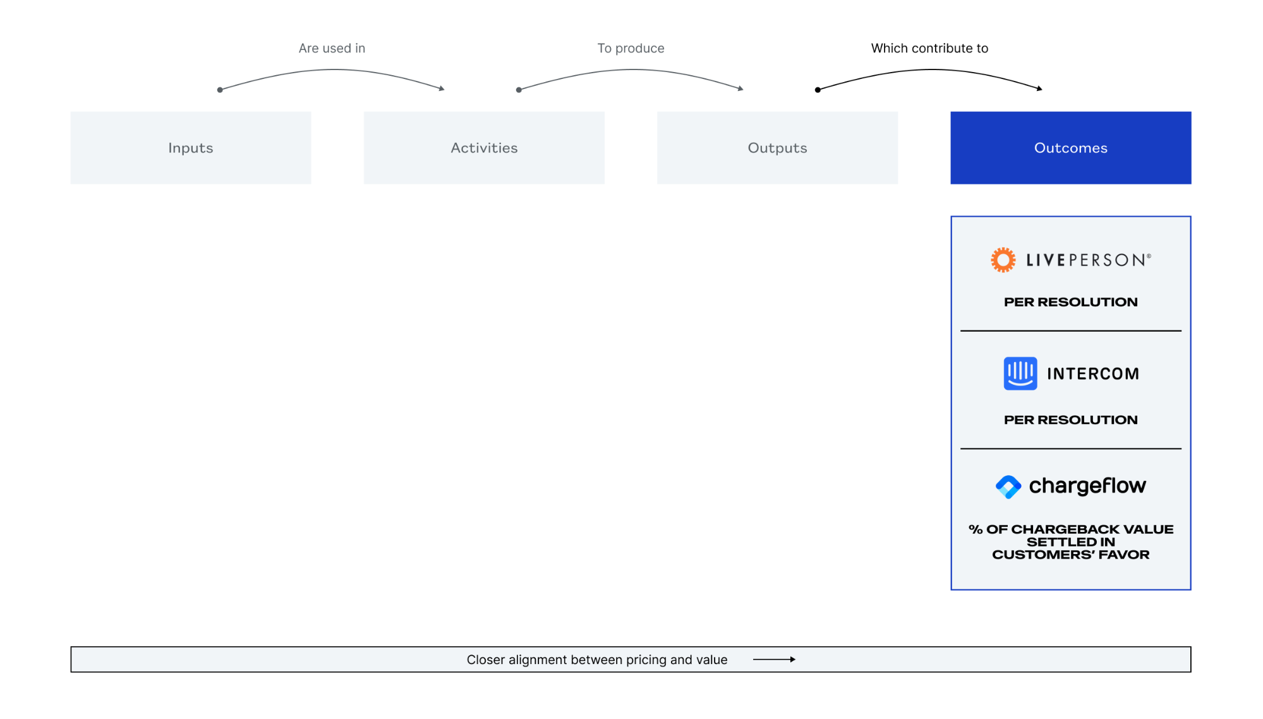Click the Inputs process box
This screenshot has width=1263, height=719.
(x=190, y=147)
